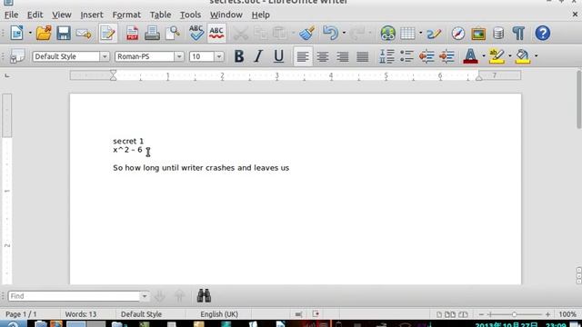
Task: Expand the font size dropdown arrow
Action: point(219,56)
